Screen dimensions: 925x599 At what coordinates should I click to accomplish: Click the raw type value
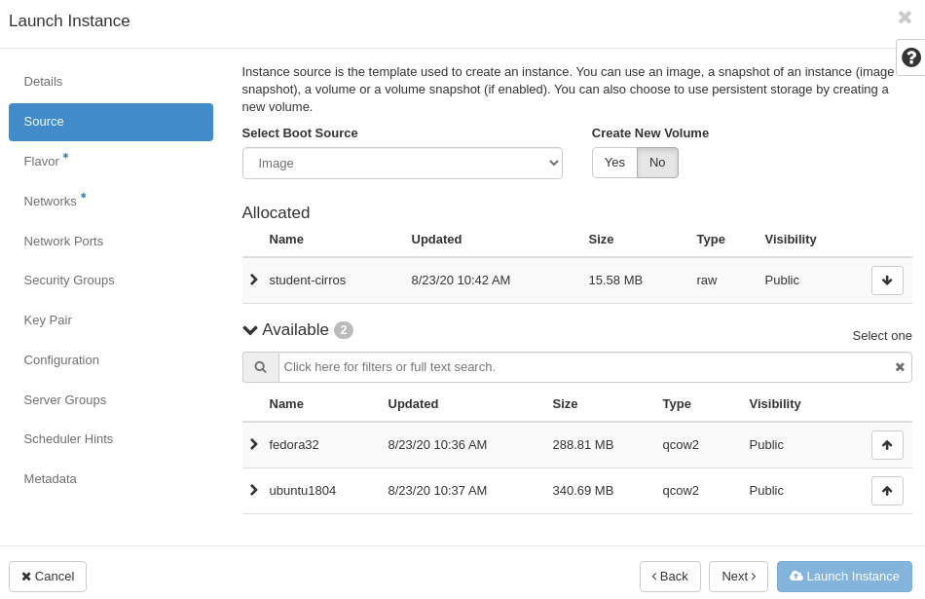coord(707,281)
